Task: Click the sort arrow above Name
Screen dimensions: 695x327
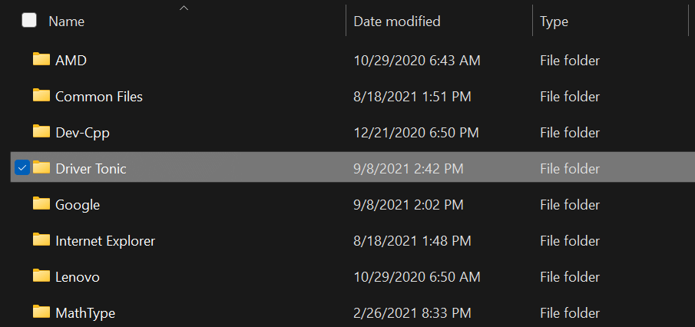Action: coord(184,8)
